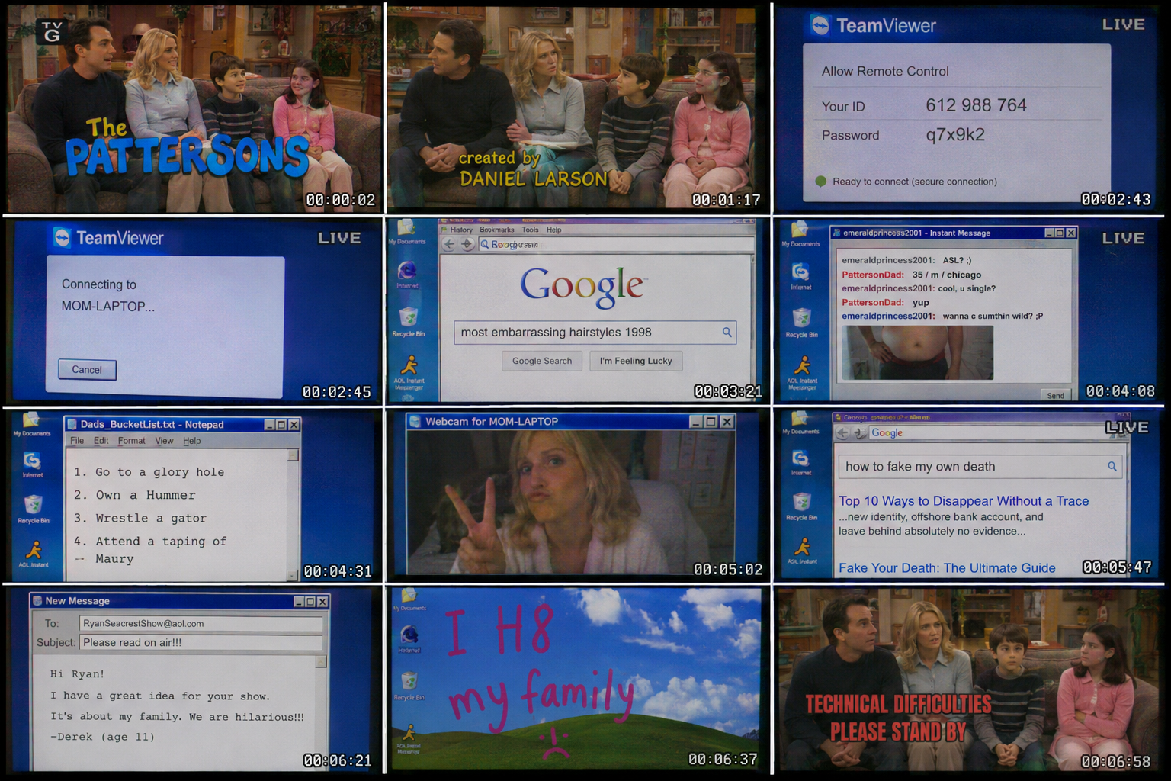Click the Google Search button
1171x781 pixels.
[x=542, y=361]
